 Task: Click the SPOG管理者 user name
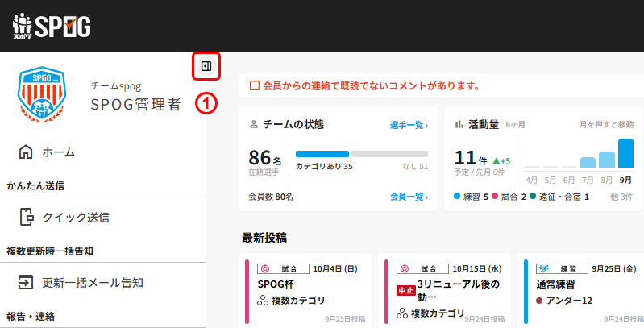[x=135, y=105]
